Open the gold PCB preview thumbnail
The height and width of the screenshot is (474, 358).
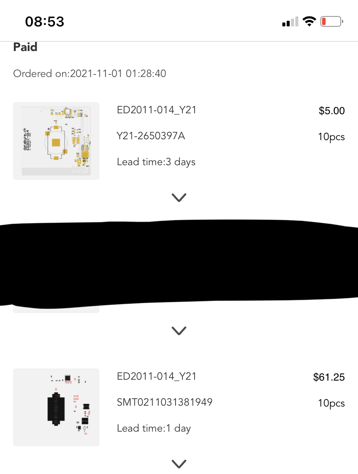point(56,141)
